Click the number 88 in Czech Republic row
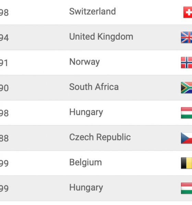This screenshot has height=205, width=192. 4,138
